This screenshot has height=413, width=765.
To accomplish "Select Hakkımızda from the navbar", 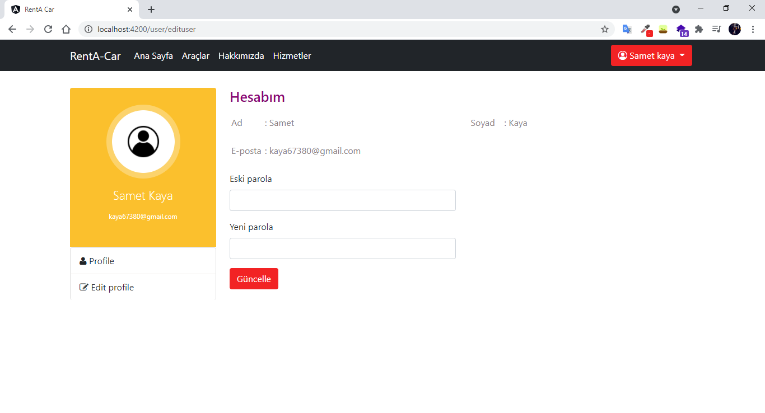I will tap(241, 55).
